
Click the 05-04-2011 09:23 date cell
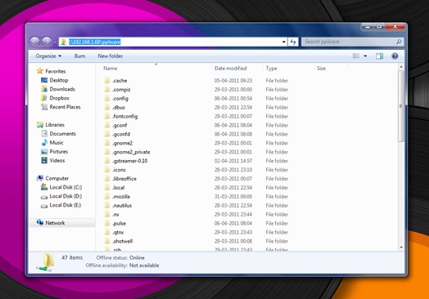coord(233,81)
